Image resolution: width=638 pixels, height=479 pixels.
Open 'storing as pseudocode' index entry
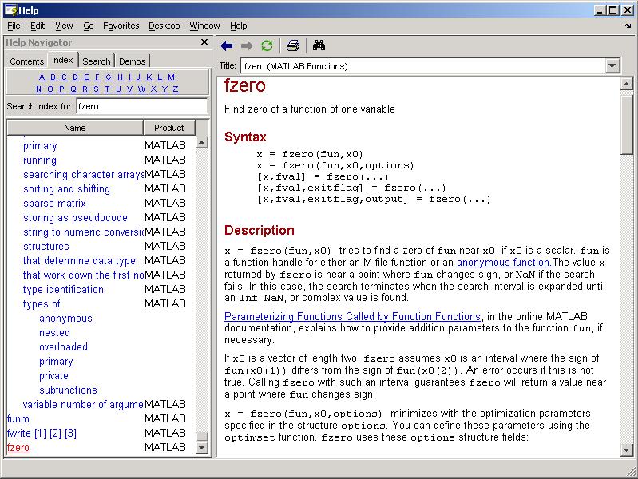(x=75, y=218)
